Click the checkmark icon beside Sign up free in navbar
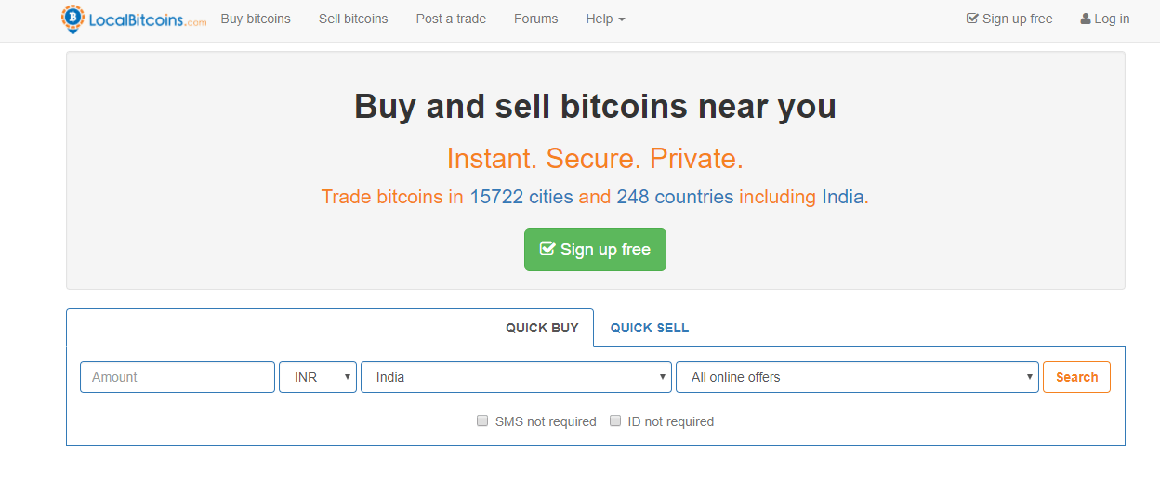The height and width of the screenshot is (479, 1160). pyautogui.click(x=972, y=19)
